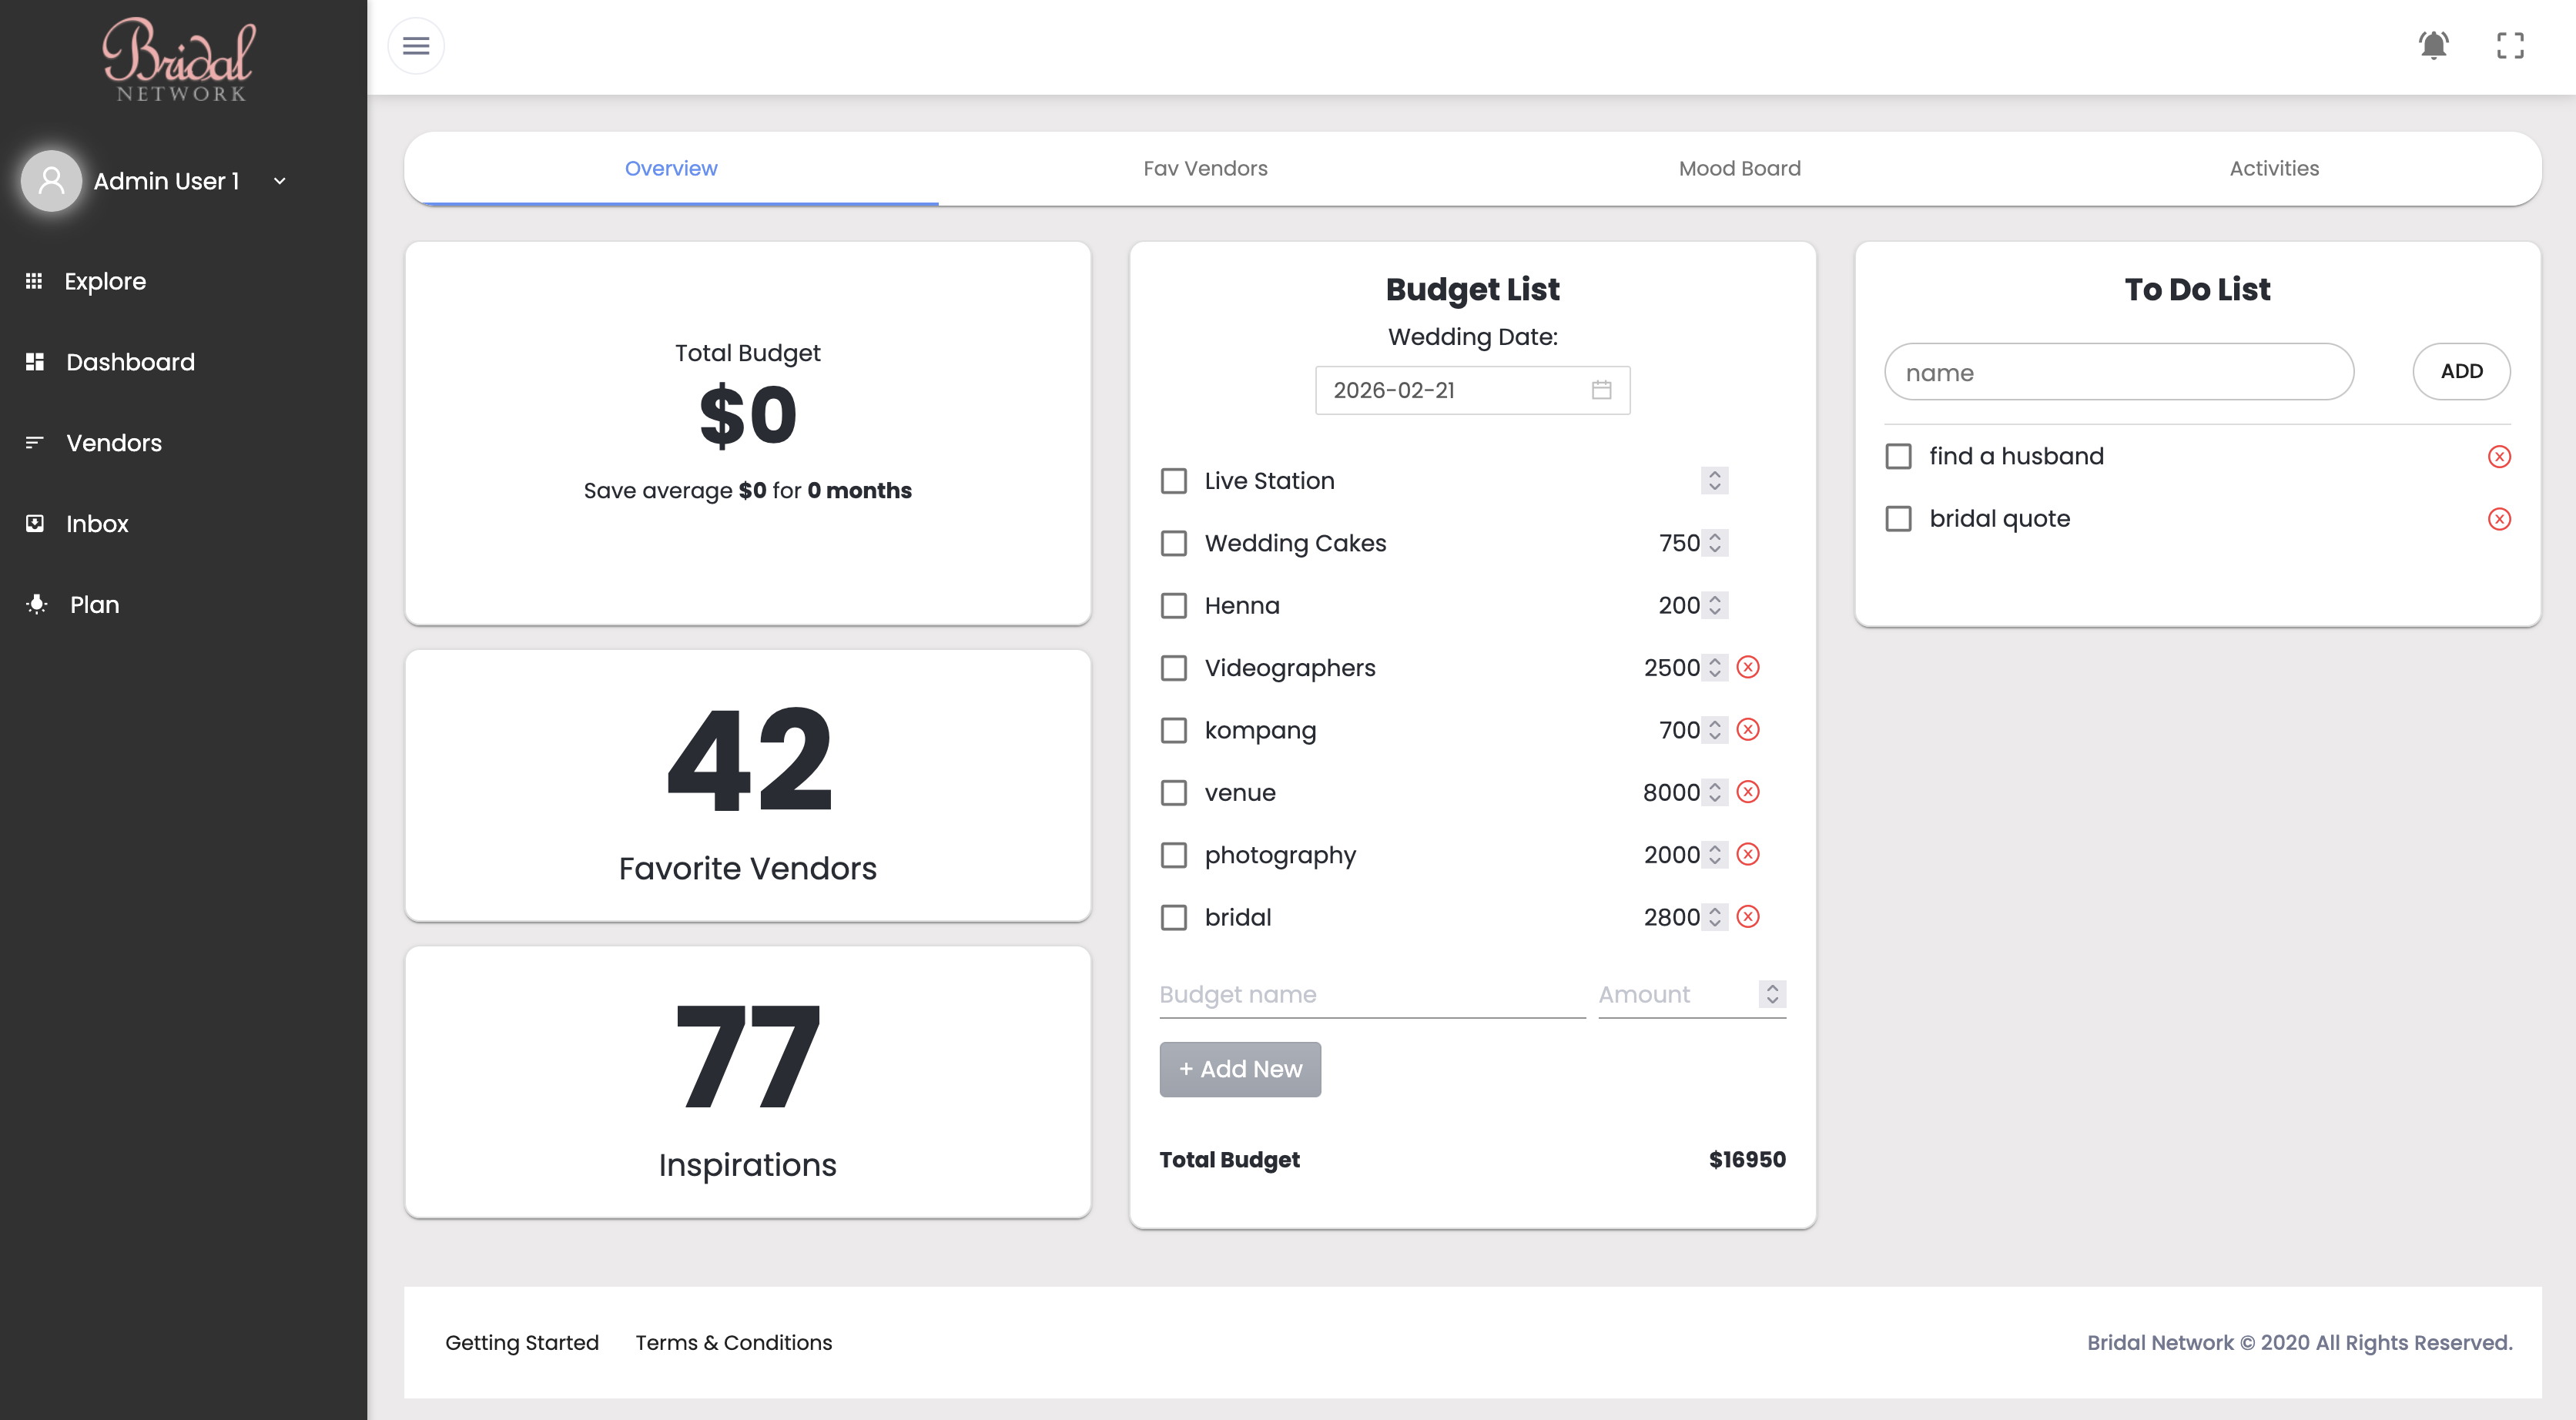The width and height of the screenshot is (2576, 1420).
Task: Adjust the Videographers amount stepper
Action: point(1715,668)
